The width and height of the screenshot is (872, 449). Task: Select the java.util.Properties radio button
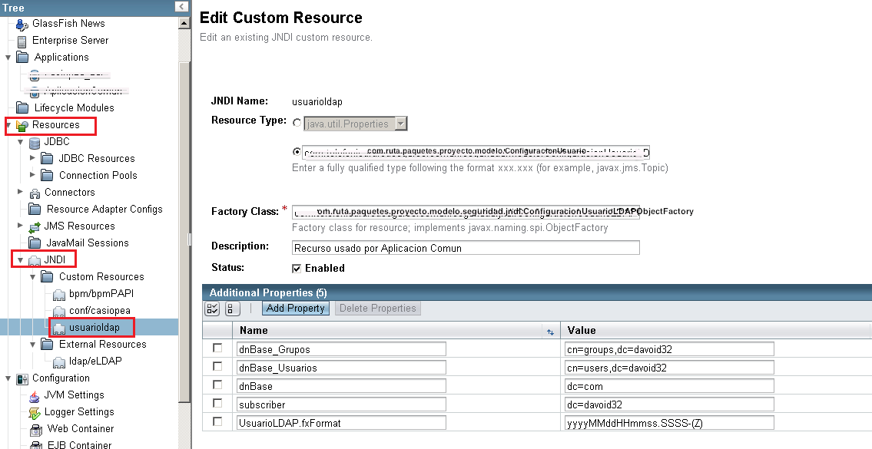(297, 124)
